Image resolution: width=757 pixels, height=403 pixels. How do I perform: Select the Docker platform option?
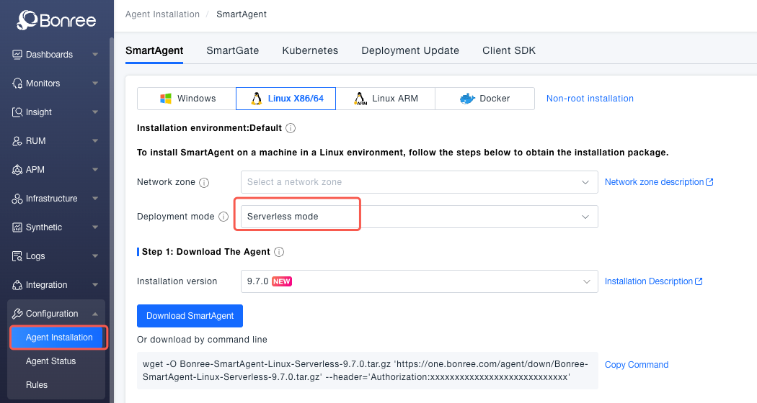tap(484, 99)
